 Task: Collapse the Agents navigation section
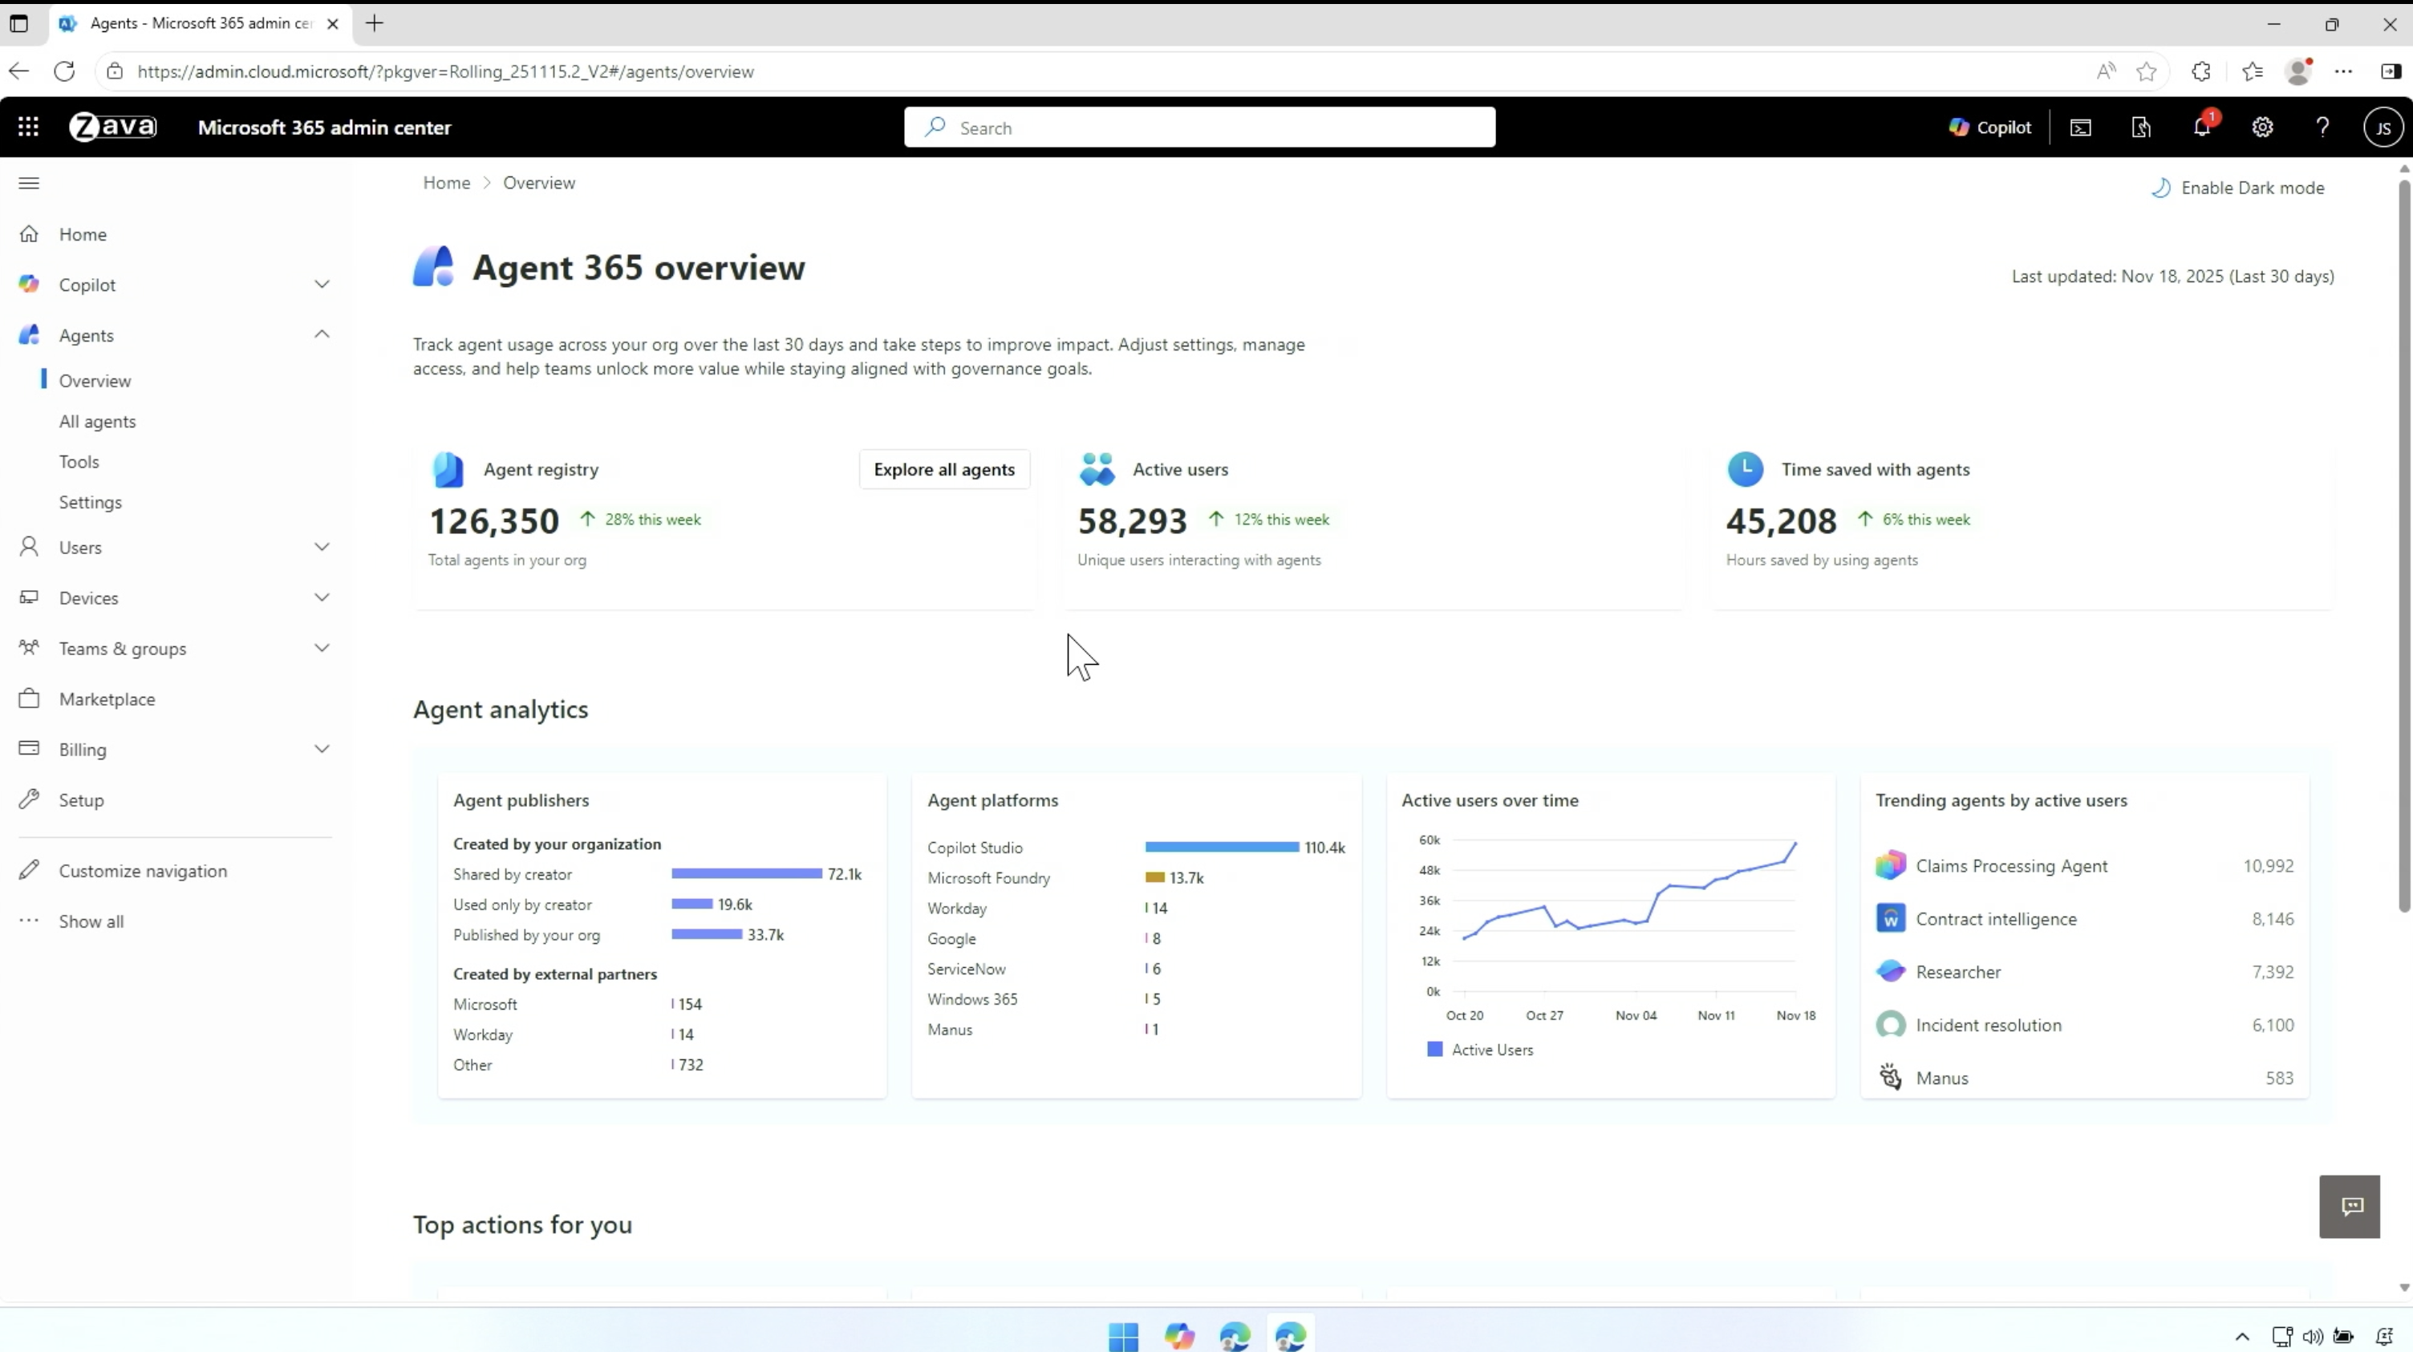(322, 334)
